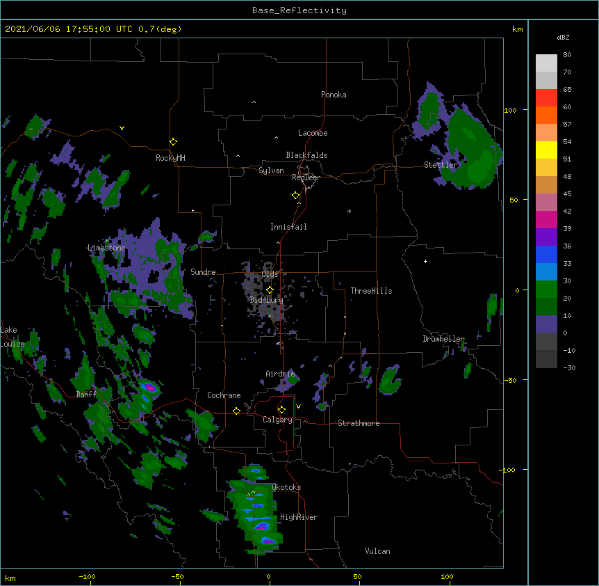Click the Banff label

click(86, 395)
